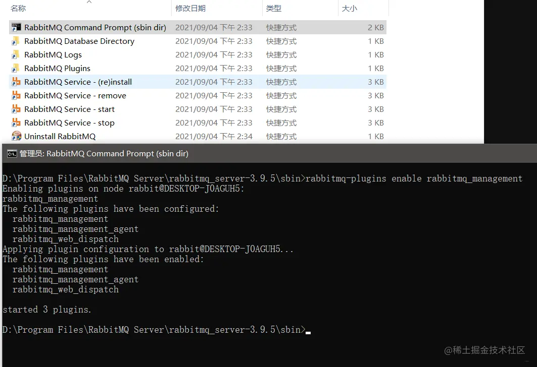Sort files by the 类型 column header
This screenshot has width=537, height=367.
[274, 8]
